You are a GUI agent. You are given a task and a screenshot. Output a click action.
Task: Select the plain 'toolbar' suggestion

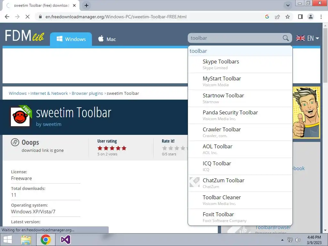click(240, 51)
